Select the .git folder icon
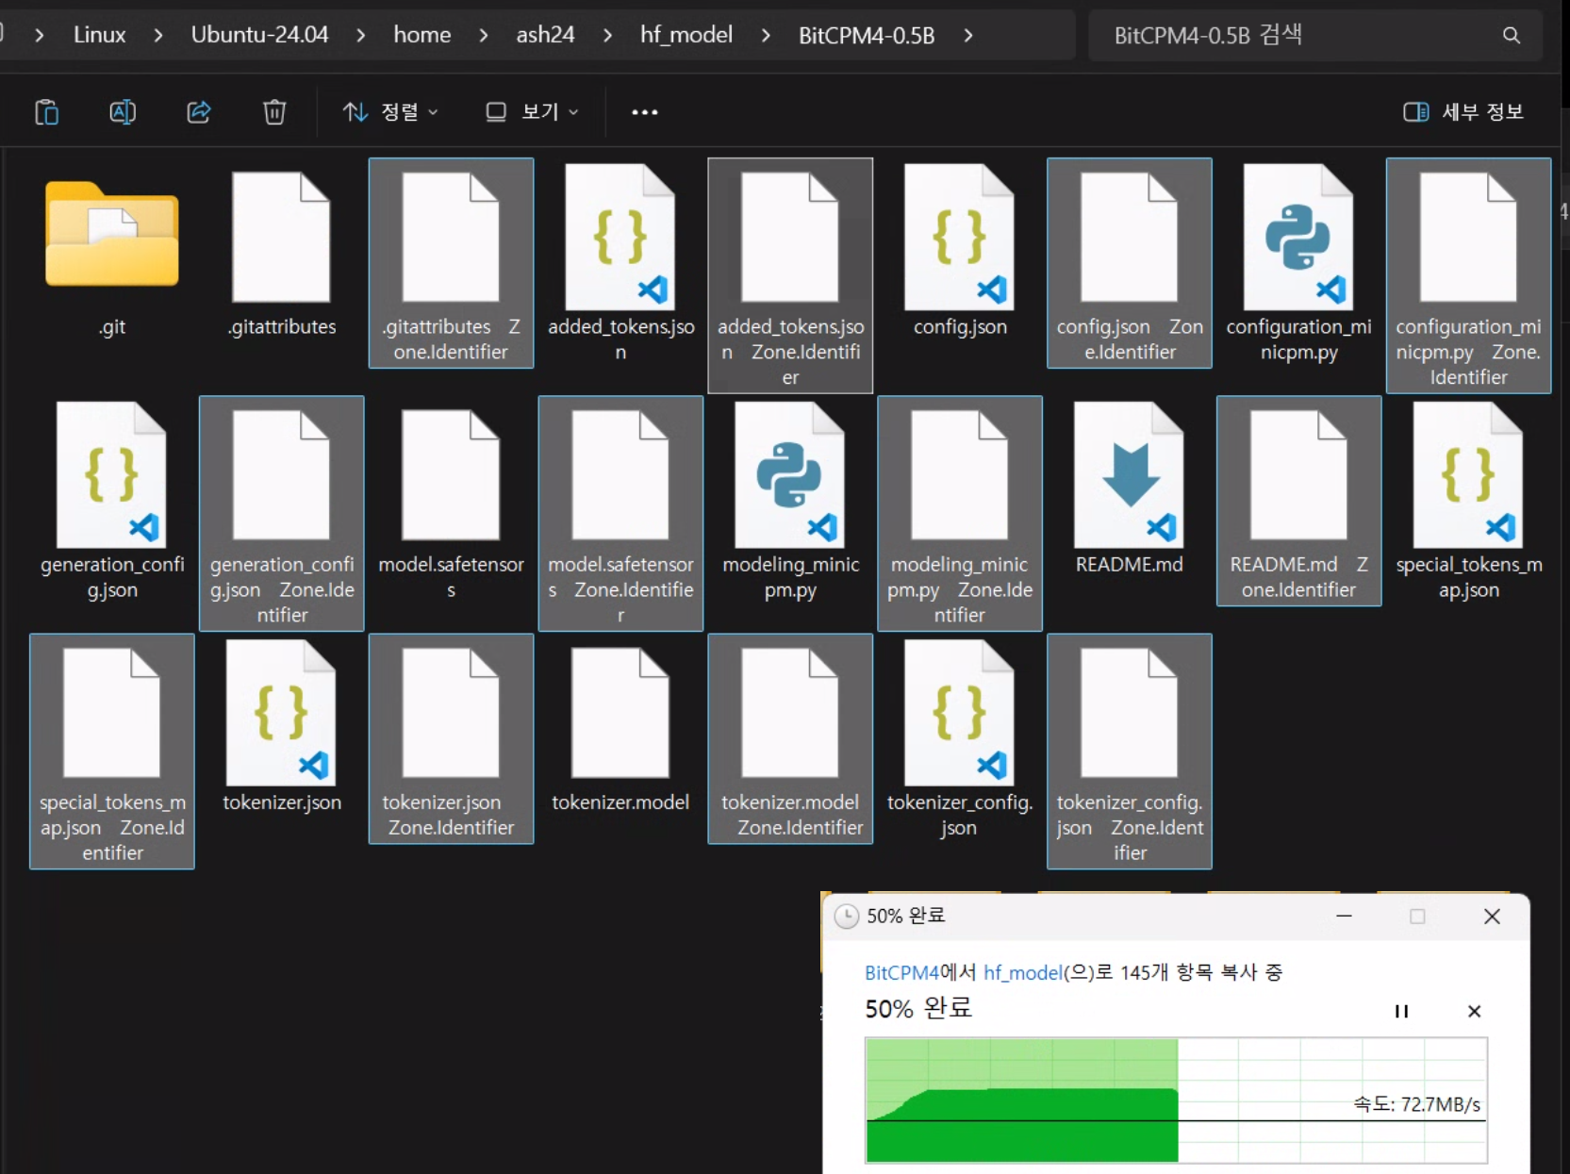 pos(112,234)
